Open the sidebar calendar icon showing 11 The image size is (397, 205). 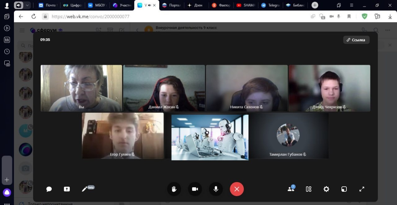pyautogui.click(x=7, y=40)
